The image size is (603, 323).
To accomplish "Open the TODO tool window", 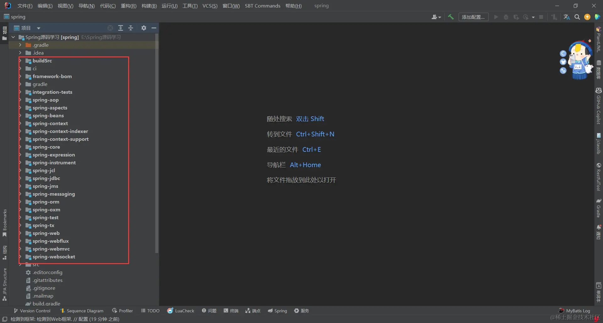I will click(x=150, y=311).
